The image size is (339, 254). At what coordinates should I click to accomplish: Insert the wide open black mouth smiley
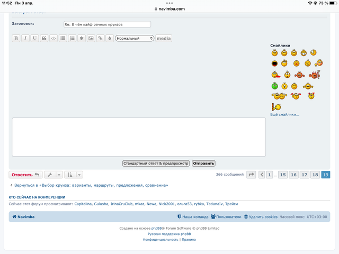pyautogui.click(x=274, y=63)
